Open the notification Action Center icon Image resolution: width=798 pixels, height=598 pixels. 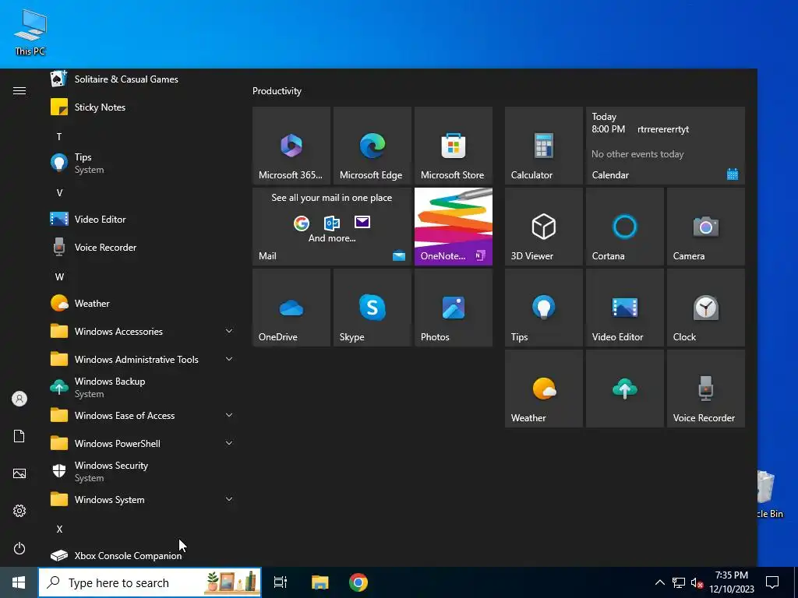[772, 582]
